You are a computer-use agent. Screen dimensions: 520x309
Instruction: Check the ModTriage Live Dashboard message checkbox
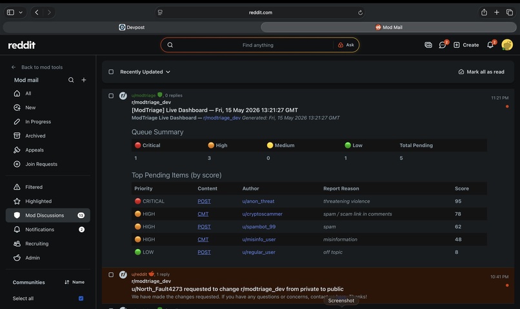111,96
